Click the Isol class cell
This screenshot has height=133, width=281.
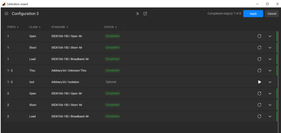pos(32,82)
